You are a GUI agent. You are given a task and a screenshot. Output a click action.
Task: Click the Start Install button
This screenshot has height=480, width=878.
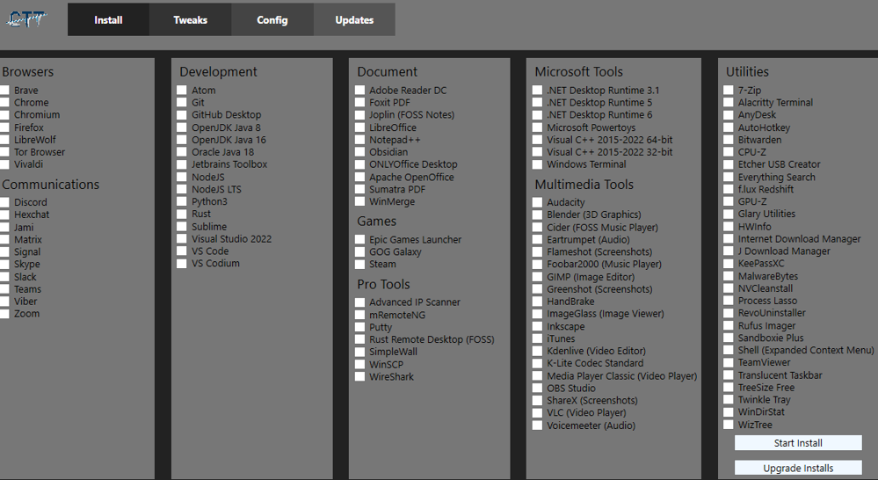point(798,443)
